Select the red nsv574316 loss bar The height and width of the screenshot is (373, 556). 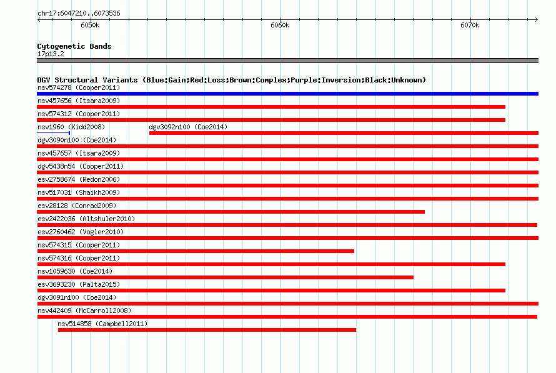(x=271, y=264)
